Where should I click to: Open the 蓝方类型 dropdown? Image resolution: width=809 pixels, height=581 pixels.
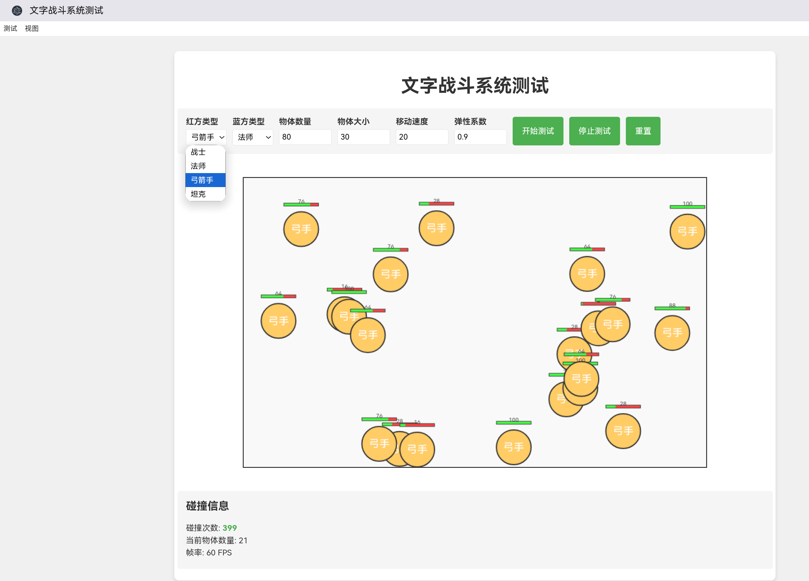tap(253, 137)
